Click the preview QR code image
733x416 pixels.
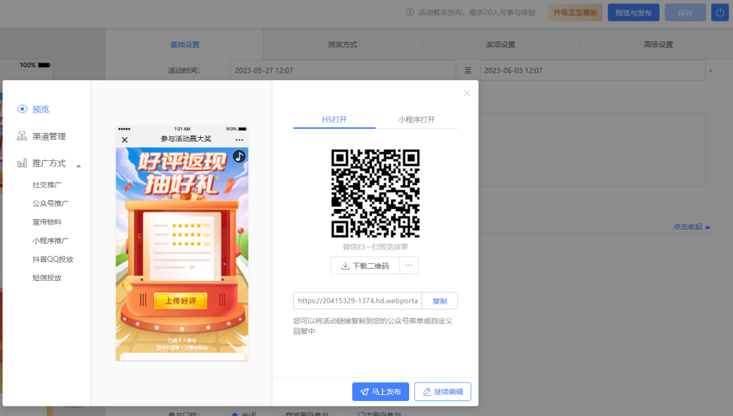375,193
